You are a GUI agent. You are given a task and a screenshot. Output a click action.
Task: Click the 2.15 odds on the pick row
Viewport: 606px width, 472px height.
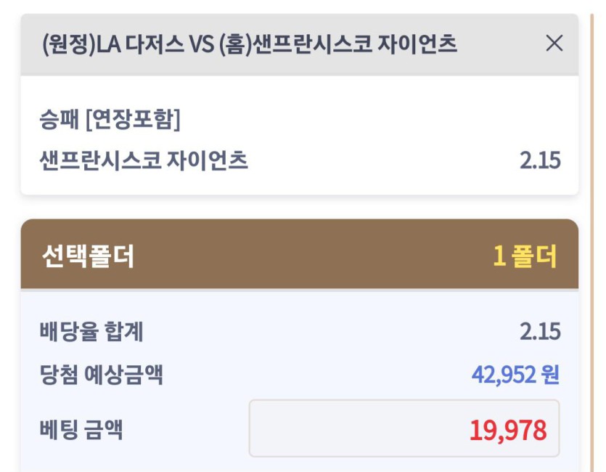click(540, 160)
